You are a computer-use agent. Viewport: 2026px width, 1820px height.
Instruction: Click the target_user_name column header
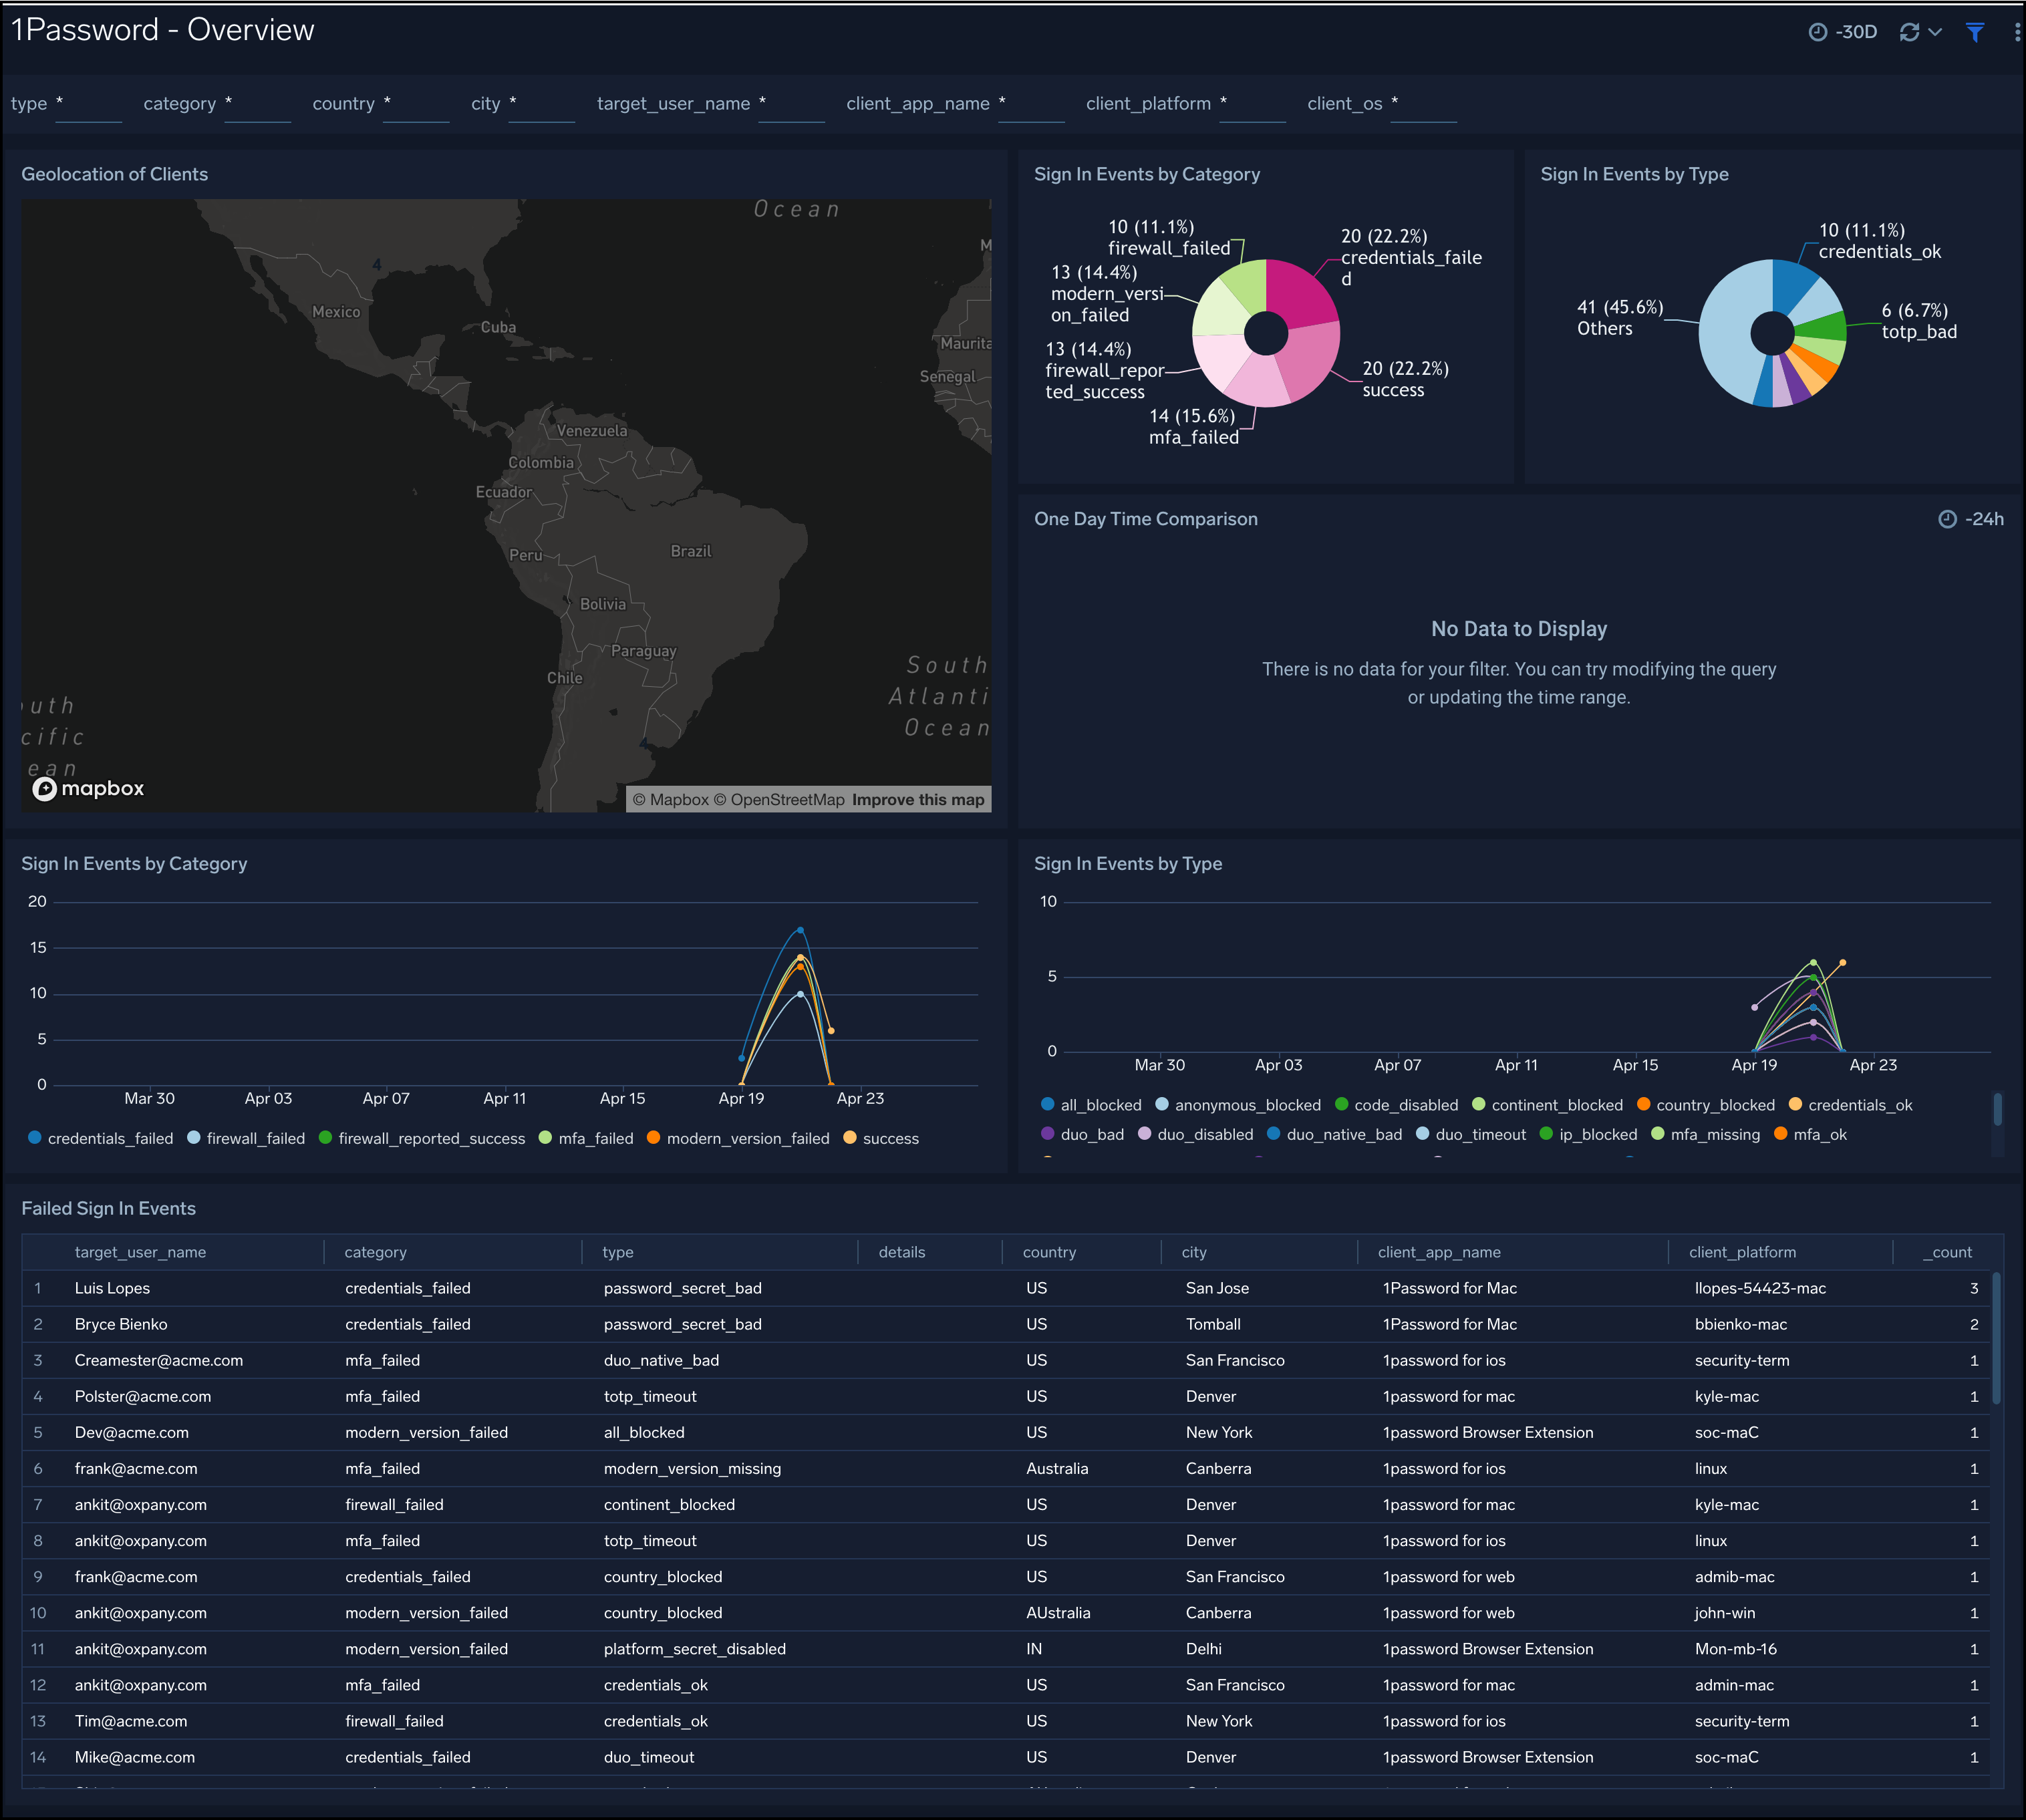(140, 1252)
